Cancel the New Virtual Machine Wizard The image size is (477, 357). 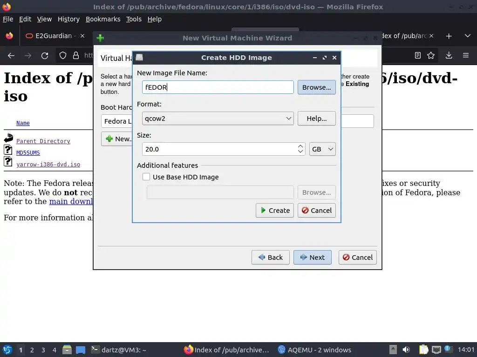tap(357, 258)
